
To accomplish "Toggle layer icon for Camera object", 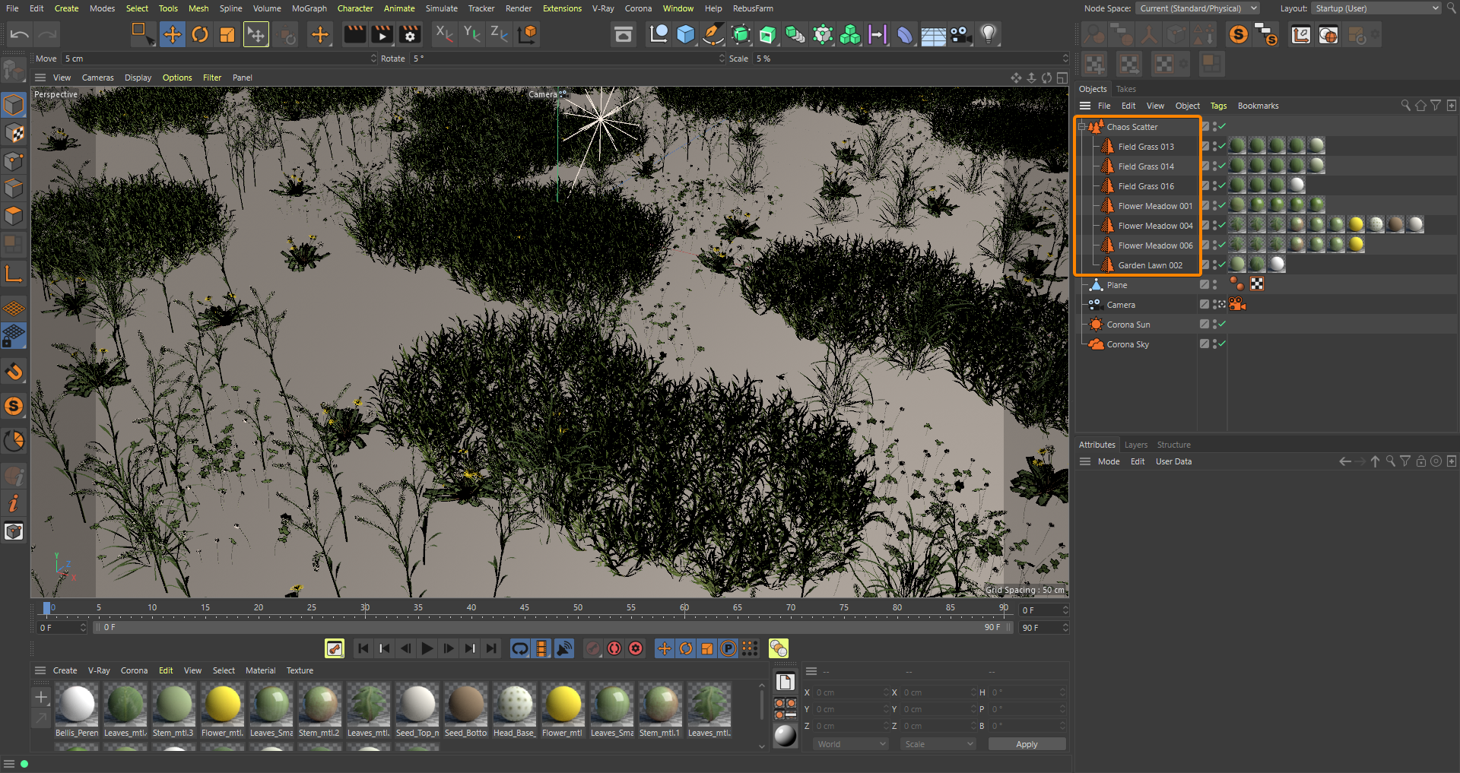I will 1204,305.
